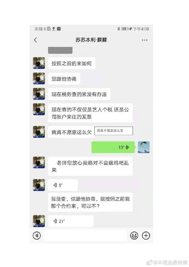Tap the battery indicator in status bar

(x=125, y=29)
